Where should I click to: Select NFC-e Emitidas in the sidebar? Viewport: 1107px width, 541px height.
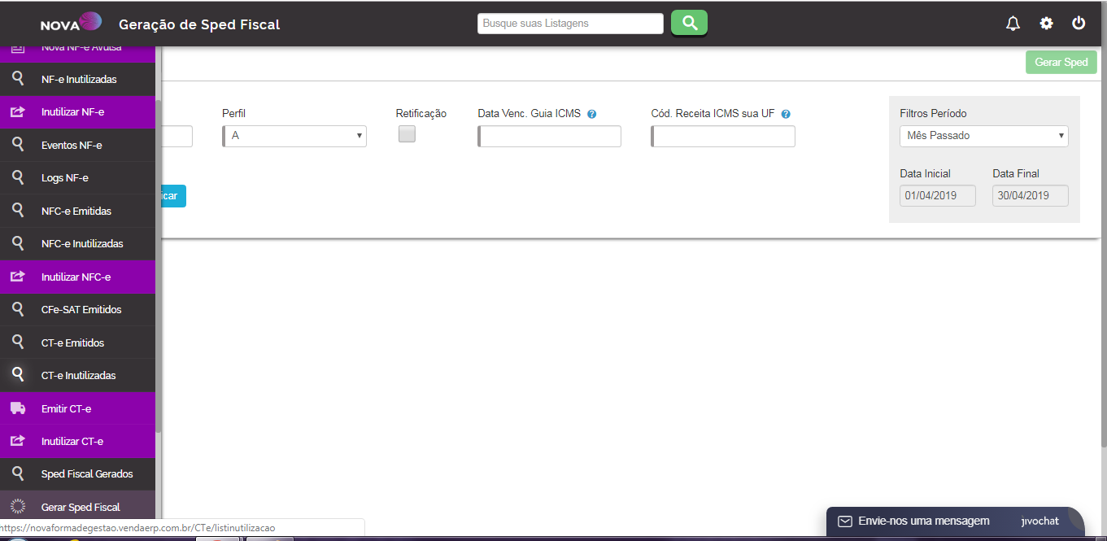[x=76, y=212]
